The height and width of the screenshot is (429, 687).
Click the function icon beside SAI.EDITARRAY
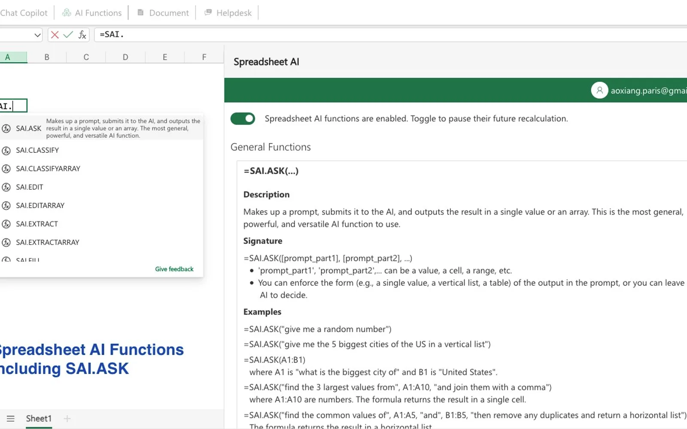pyautogui.click(x=6, y=206)
